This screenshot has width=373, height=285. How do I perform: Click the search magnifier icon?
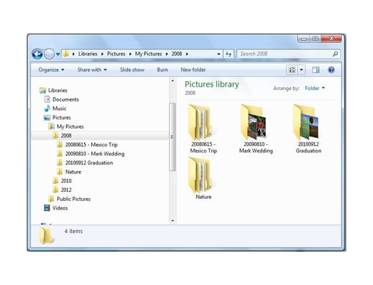(x=335, y=54)
